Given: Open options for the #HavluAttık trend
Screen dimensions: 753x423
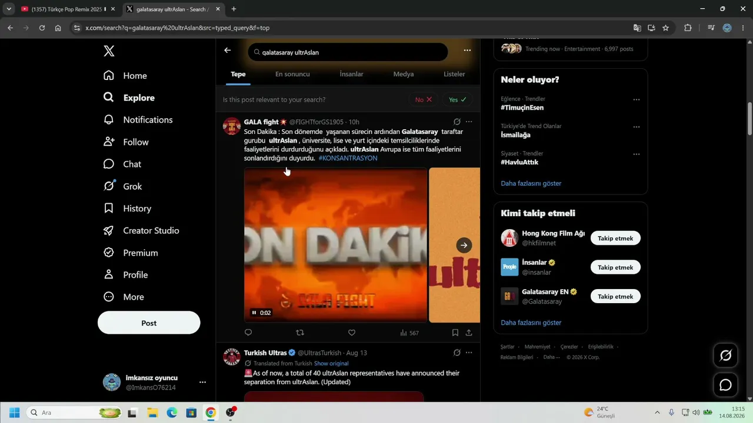Looking at the screenshot, I should pyautogui.click(x=636, y=155).
